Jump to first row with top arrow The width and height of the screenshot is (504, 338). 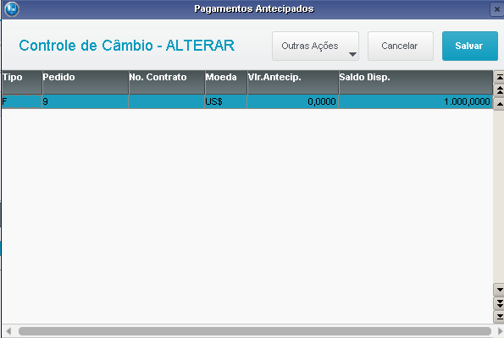(499, 77)
